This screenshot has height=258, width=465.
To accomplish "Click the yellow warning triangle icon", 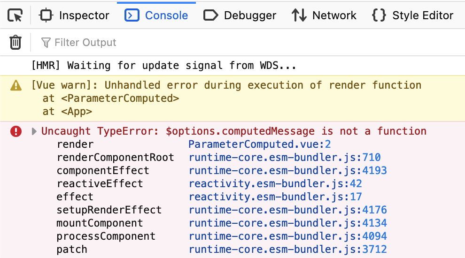I will click(16, 85).
